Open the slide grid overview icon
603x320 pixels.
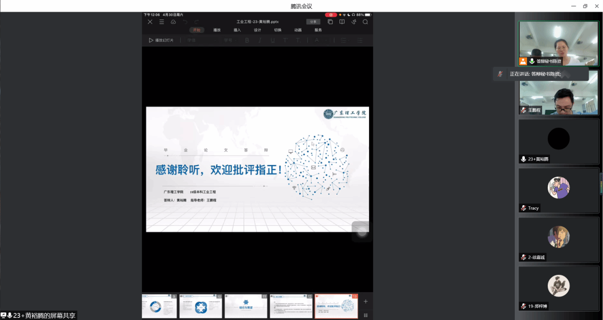366,315
